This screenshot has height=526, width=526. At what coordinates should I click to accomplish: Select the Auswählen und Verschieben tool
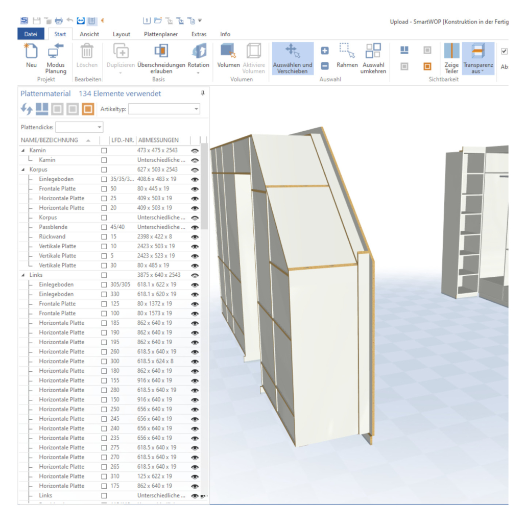coord(293,59)
